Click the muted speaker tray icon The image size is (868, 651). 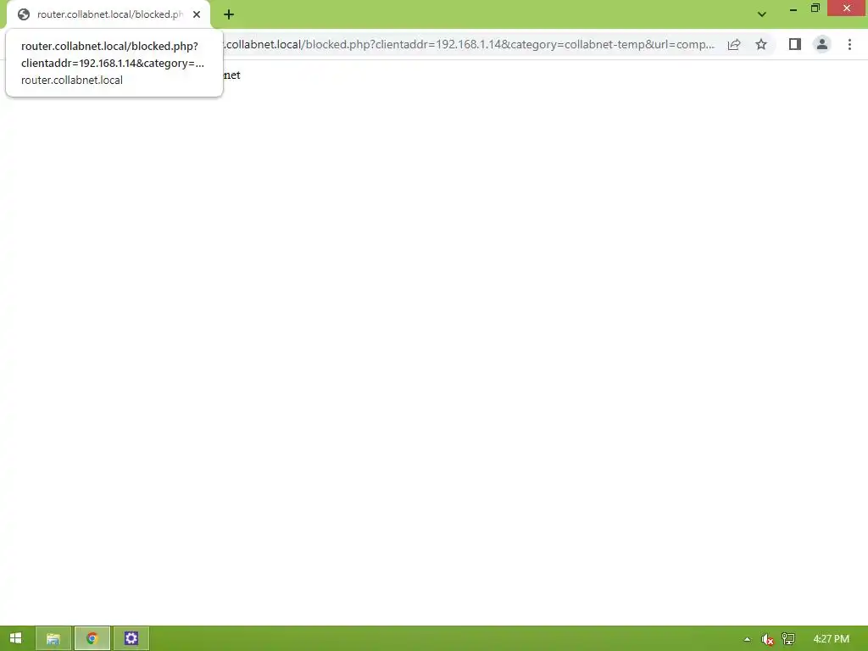[x=767, y=639]
